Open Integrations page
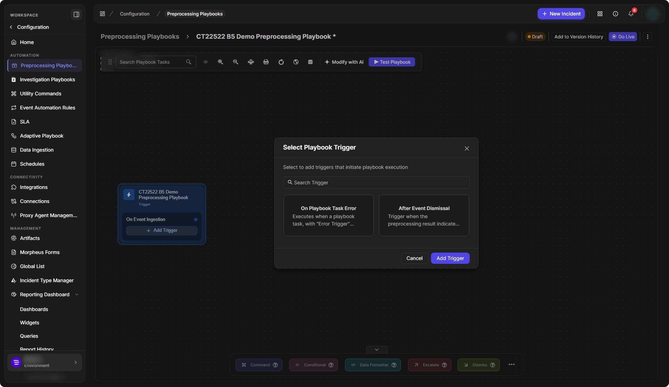669x387 pixels. point(45,187)
